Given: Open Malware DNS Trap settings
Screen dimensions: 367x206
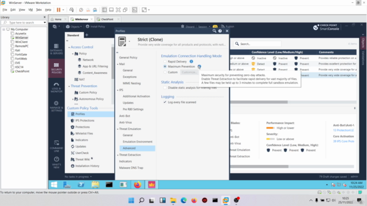Looking at the screenshot, I should (131, 168).
